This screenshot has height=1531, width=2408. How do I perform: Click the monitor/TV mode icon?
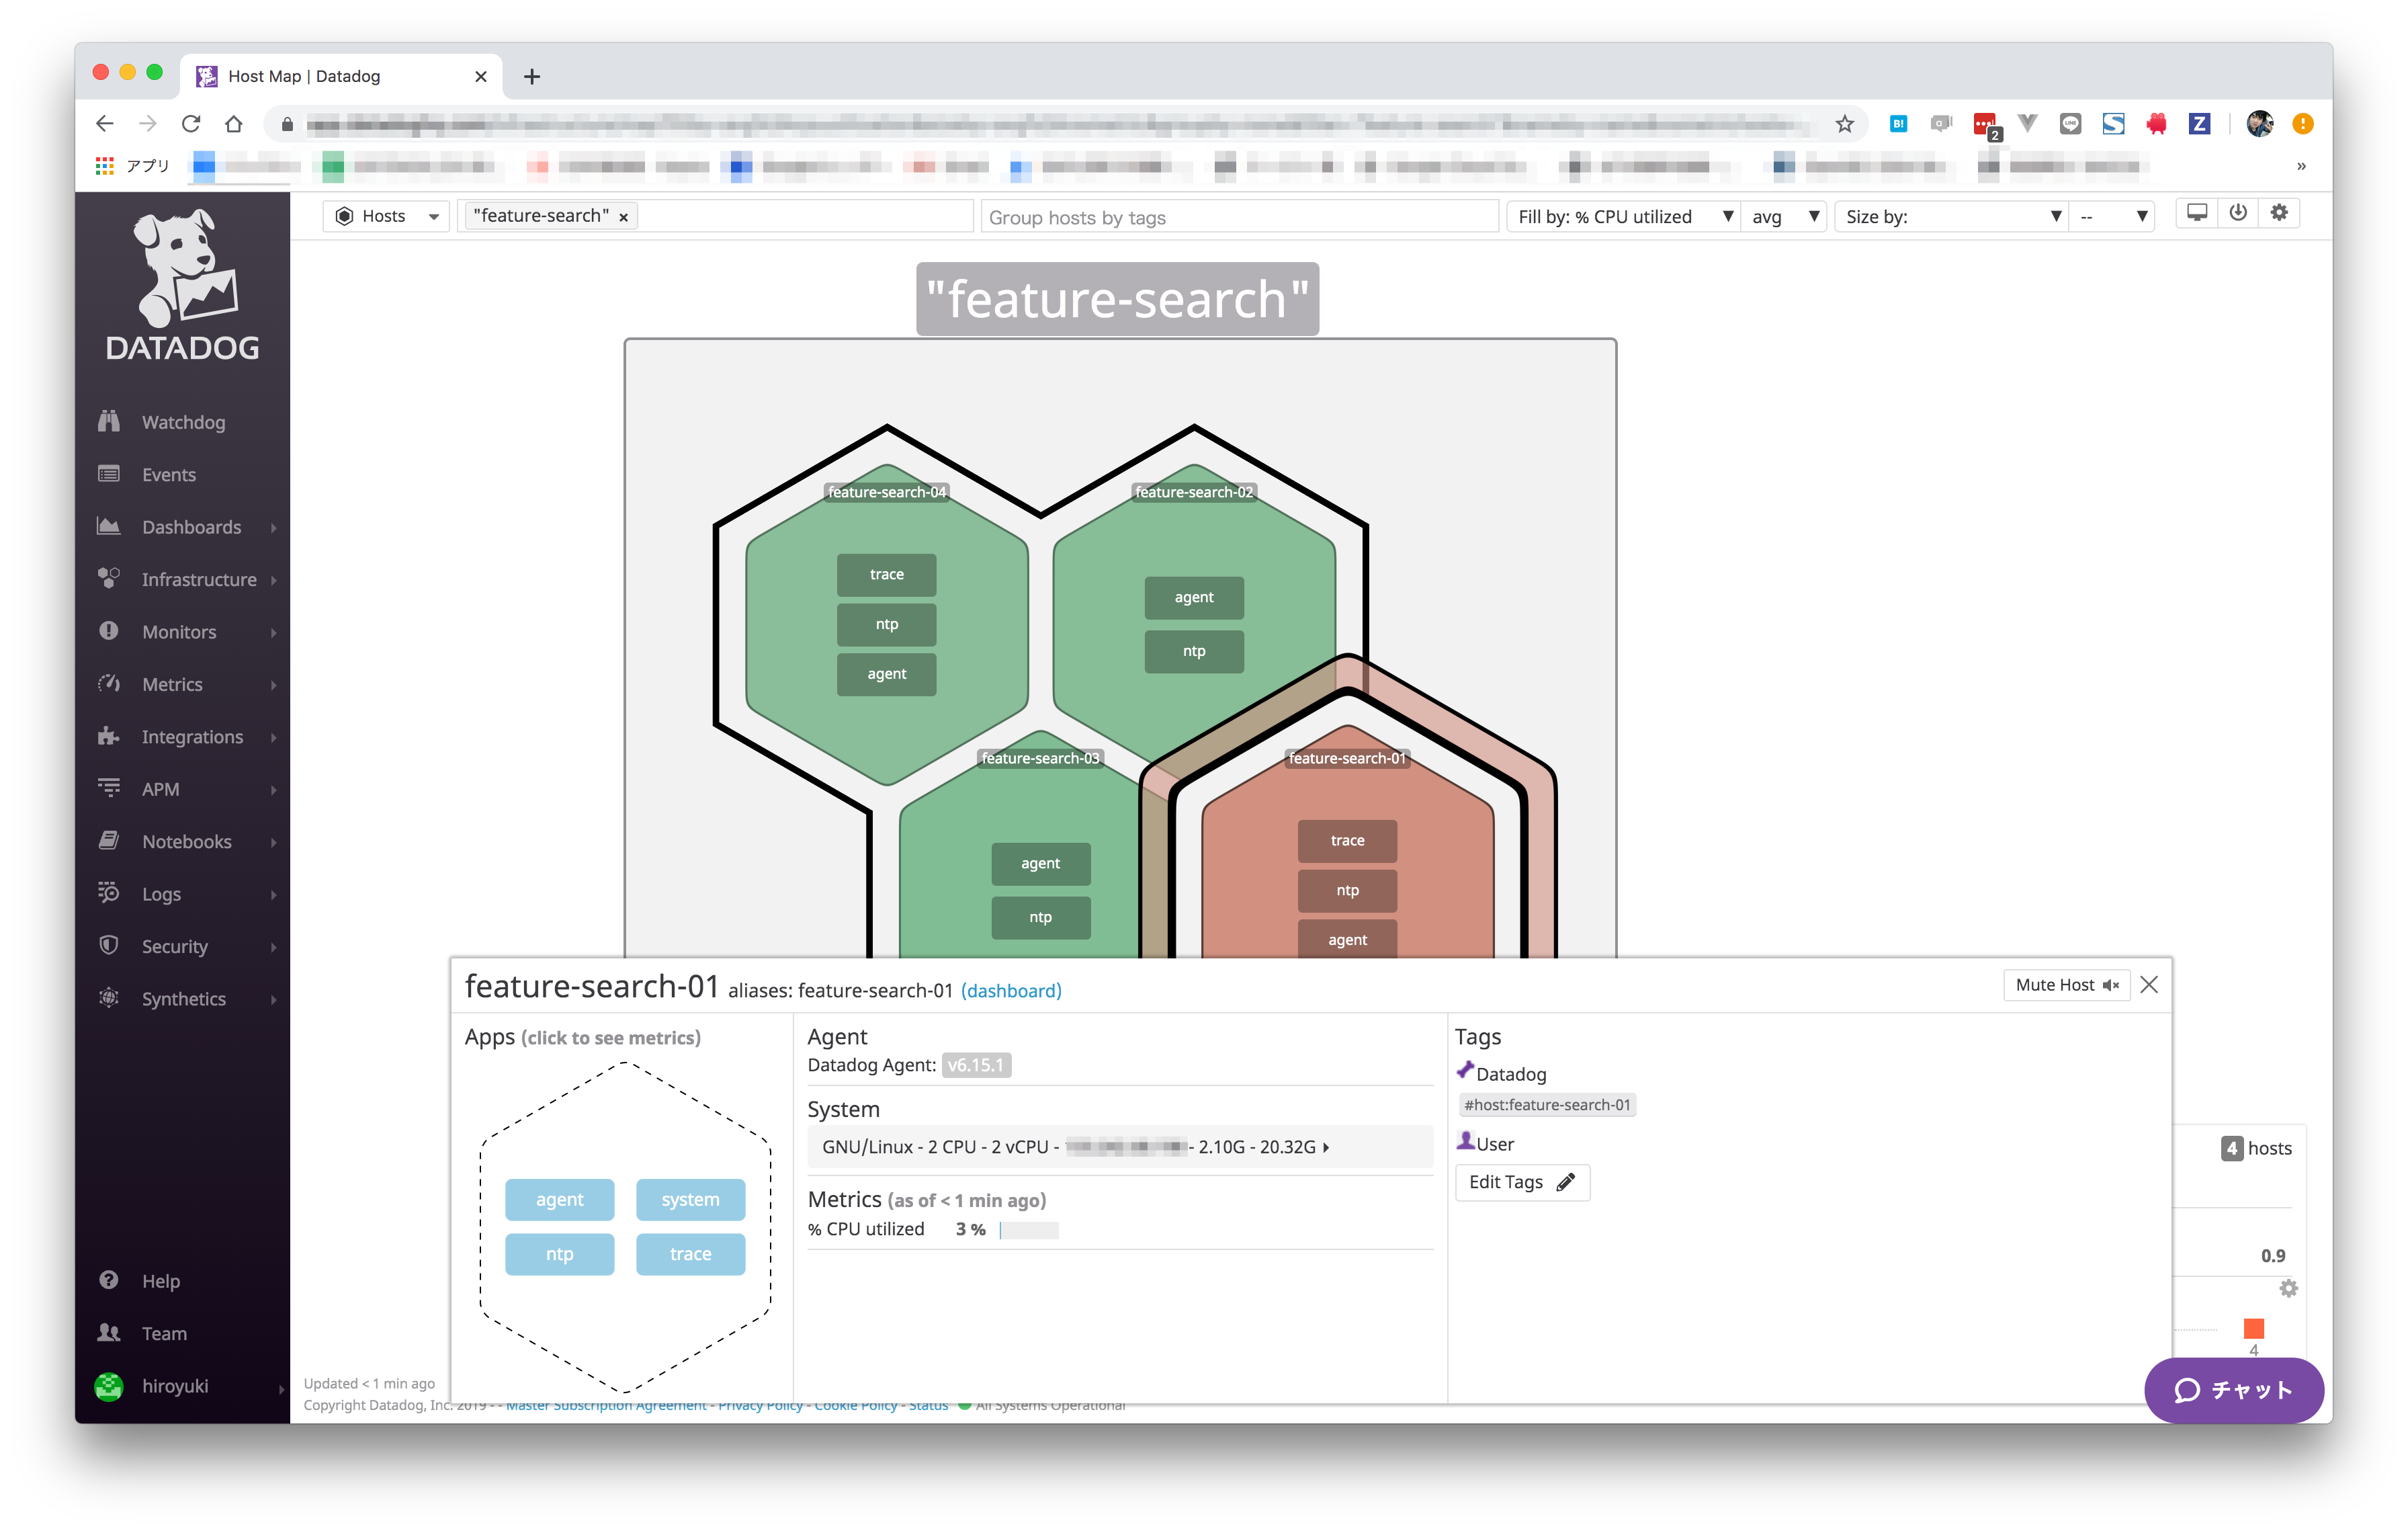(2196, 213)
